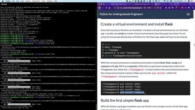
Task: Close the Building a single page Flask tab
Action: 152,4
